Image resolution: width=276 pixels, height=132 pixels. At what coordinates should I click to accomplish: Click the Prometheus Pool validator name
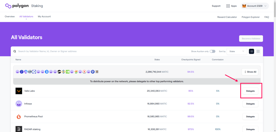[33, 117]
